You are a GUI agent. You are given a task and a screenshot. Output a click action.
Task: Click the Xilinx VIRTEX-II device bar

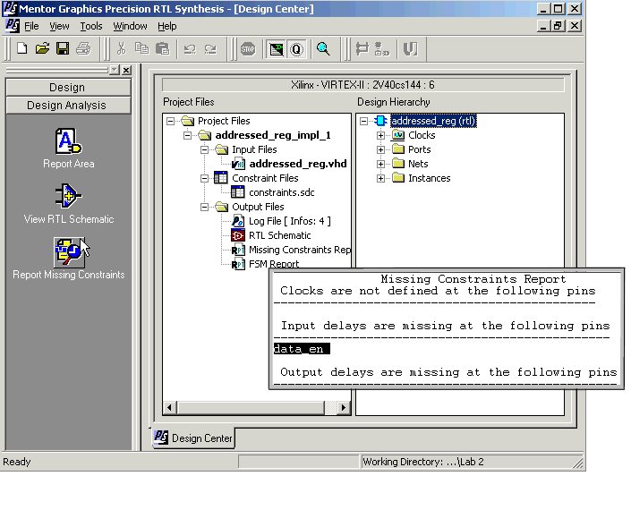(362, 85)
